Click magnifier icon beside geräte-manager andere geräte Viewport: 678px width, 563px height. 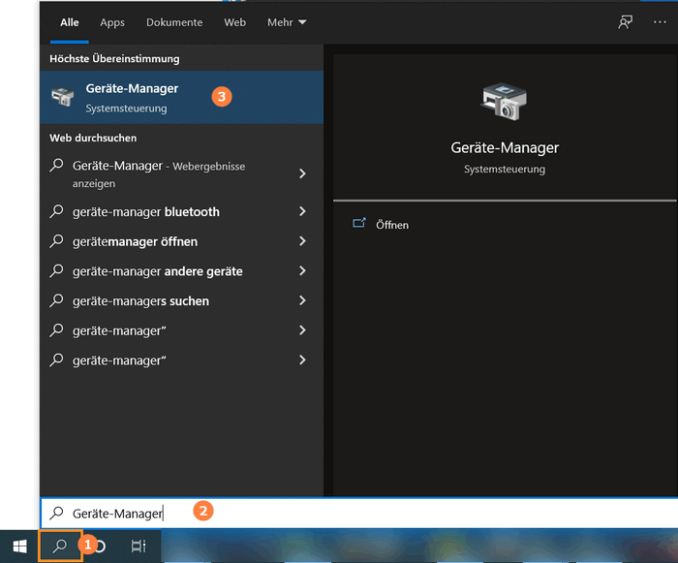(56, 271)
